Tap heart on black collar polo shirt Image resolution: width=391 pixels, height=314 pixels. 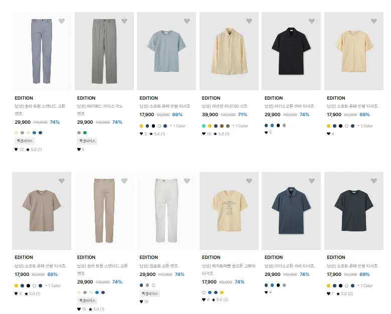tap(312, 21)
